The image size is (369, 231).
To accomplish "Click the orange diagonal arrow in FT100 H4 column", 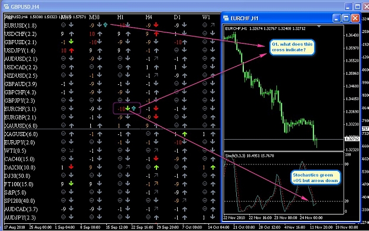I will click(x=156, y=184).
